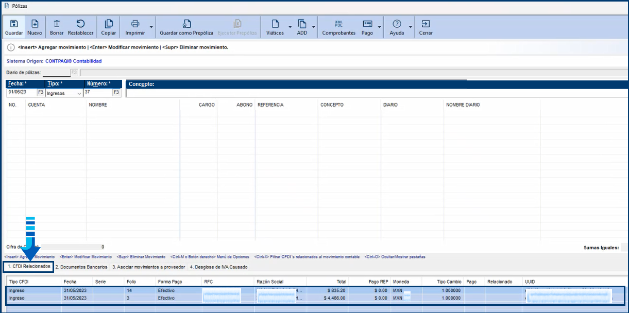Open the Tipo Ingresos combo box
The height and width of the screenshot is (313, 629).
click(x=64, y=93)
